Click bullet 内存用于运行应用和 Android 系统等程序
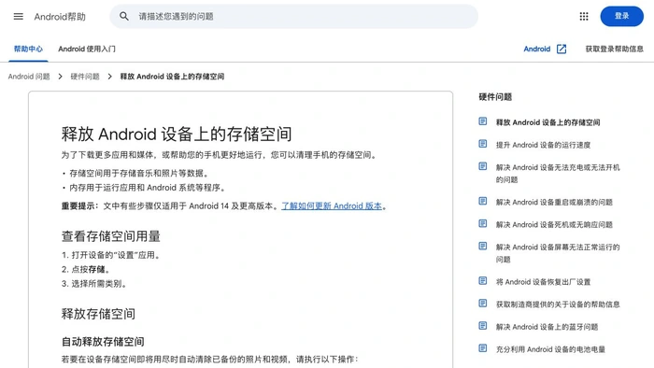 (x=148, y=188)
